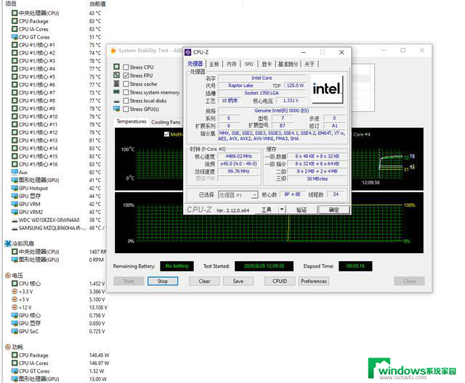The width and height of the screenshot is (465, 383).
Task: Click the icon beside +12 V voltage
Action: click(x=15, y=308)
